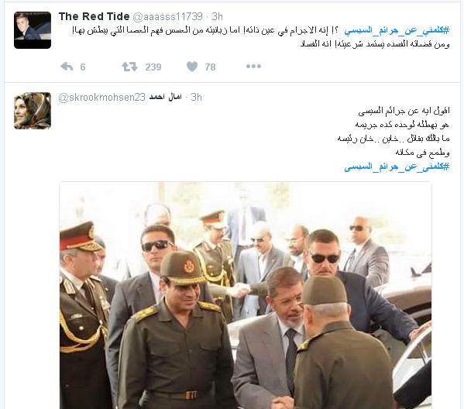Enlarge the attached photo of officials
The height and width of the screenshot is (409, 464).
pyautogui.click(x=246, y=295)
